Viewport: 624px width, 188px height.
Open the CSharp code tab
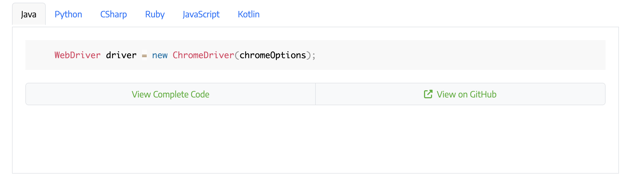pos(114,14)
